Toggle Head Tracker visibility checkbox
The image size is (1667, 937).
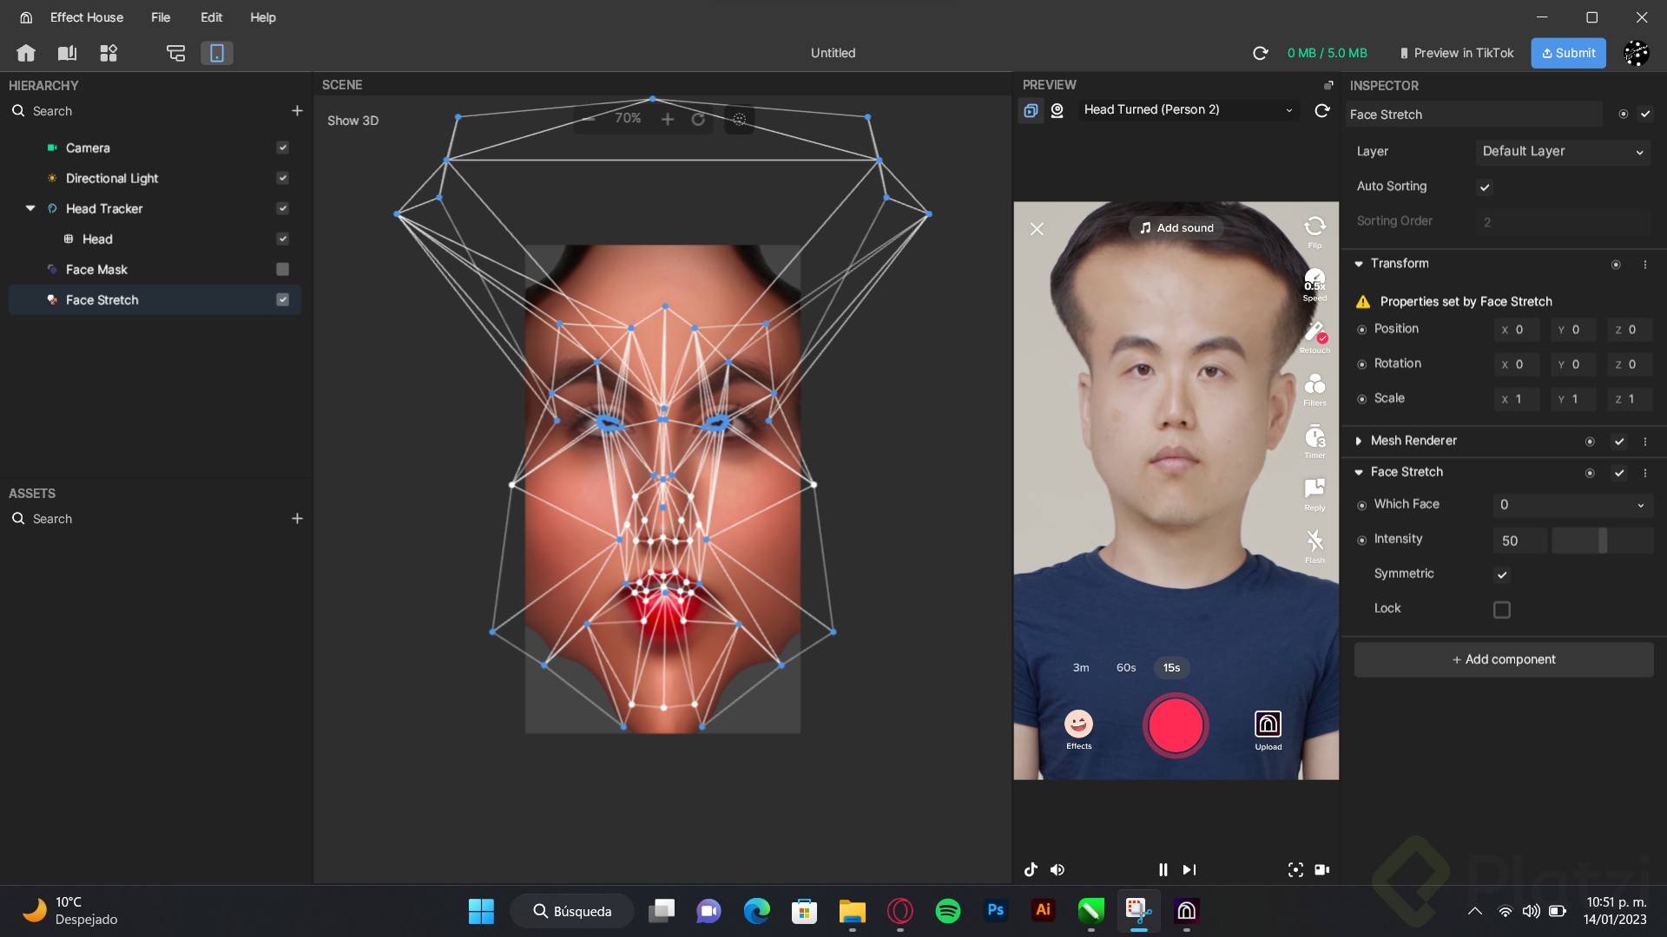click(x=282, y=208)
